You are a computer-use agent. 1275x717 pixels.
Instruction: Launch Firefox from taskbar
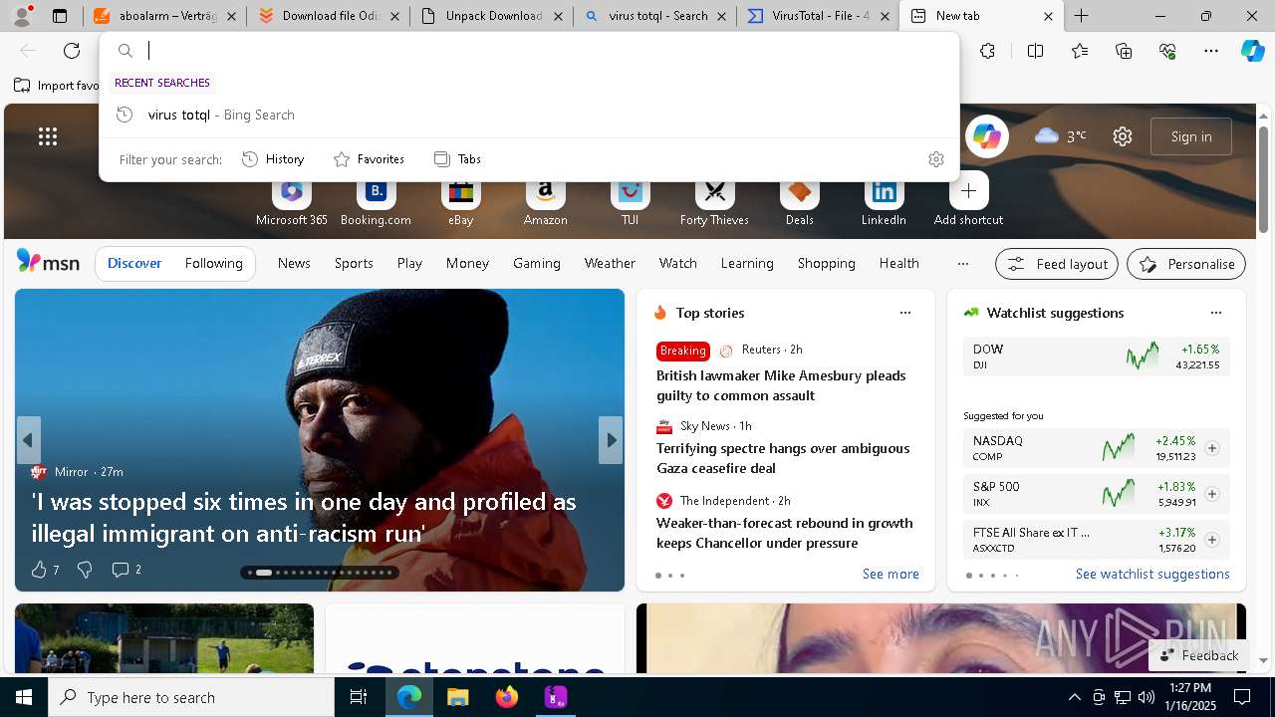506,697
